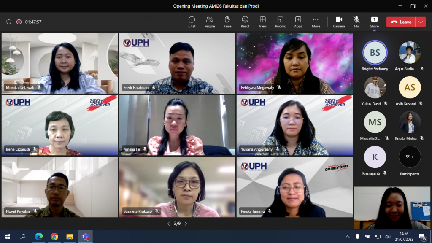This screenshot has height=243, width=432.
Task: Open breakout Rooms
Action: (x=280, y=22)
